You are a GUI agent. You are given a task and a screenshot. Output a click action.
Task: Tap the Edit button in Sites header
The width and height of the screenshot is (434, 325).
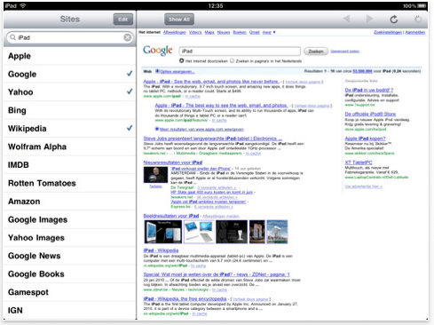122,20
